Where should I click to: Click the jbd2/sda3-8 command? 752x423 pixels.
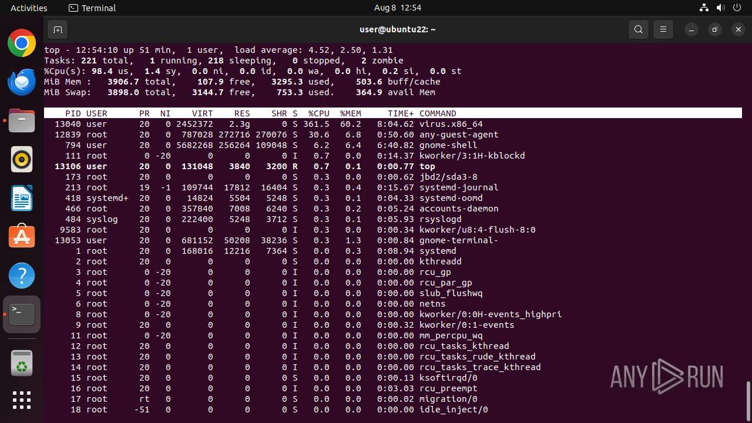click(448, 177)
